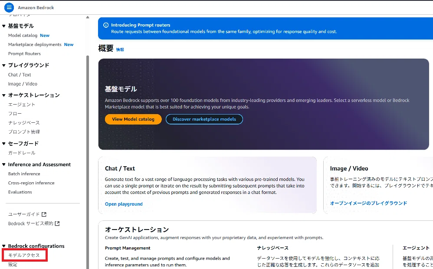Viewport: 433px width, 269px height.
Task: Open エージェント in sidebar
Action: click(x=22, y=105)
